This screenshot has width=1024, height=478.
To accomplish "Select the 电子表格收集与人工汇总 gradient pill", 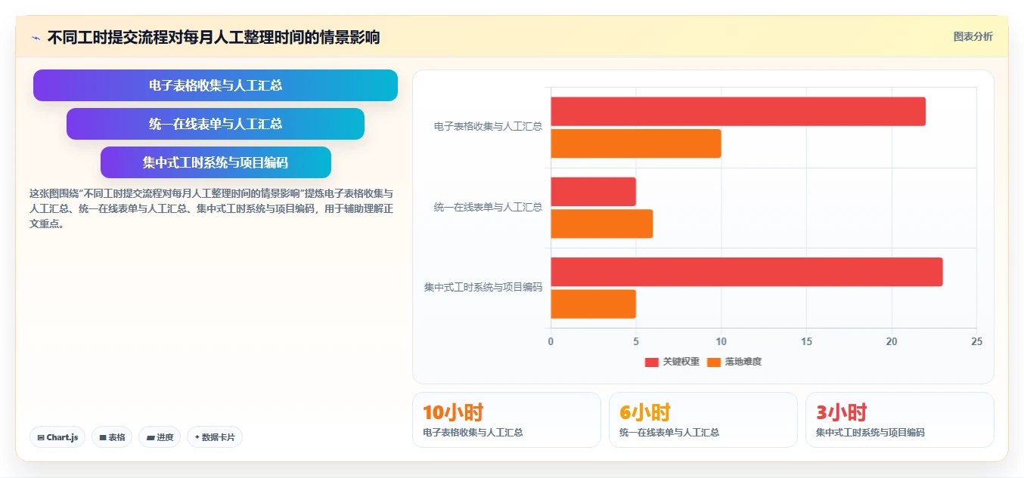I will 216,85.
